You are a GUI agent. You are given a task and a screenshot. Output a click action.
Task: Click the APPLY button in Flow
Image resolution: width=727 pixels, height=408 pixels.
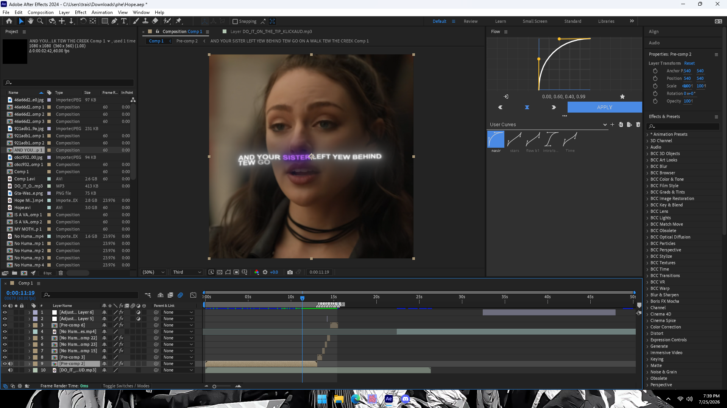click(x=605, y=107)
